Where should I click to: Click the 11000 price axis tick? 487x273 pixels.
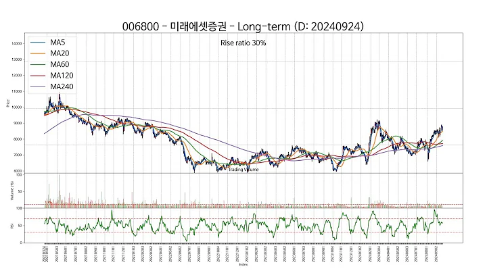(x=16, y=91)
